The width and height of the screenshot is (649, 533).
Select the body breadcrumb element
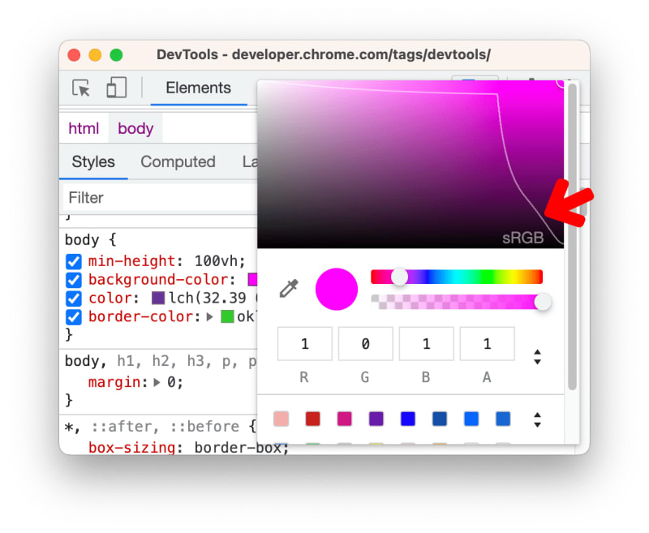pos(135,128)
